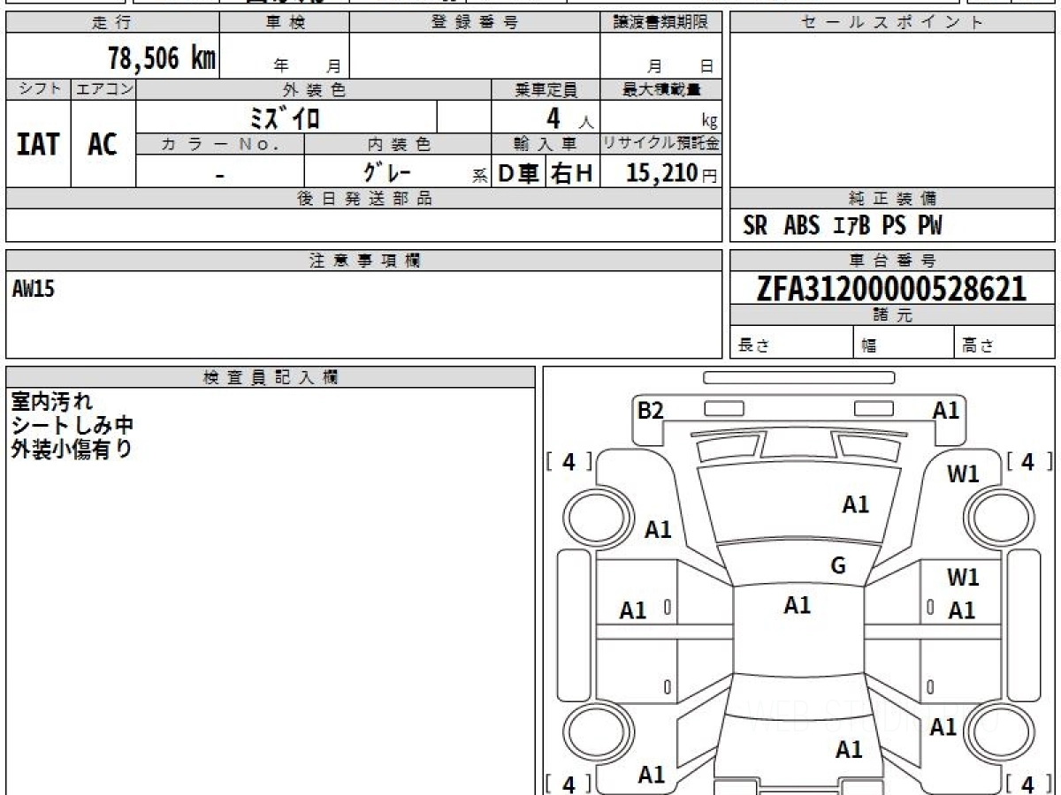Select exterior colour value ミズイロ
This screenshot has height=795, width=1061.
(285, 117)
